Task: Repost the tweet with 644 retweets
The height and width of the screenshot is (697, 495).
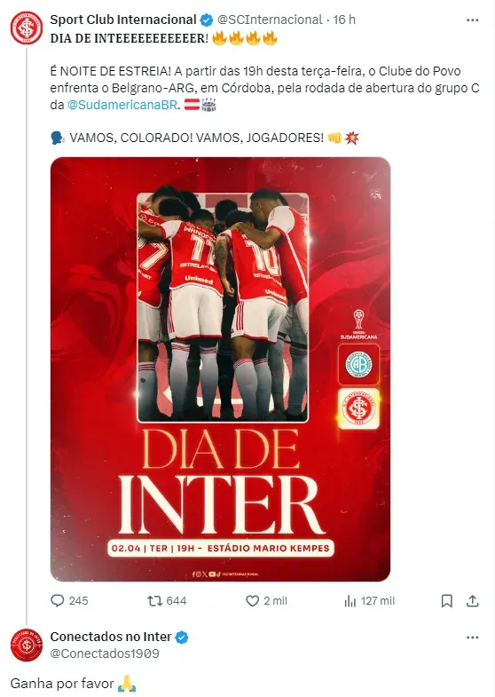Action: [154, 601]
